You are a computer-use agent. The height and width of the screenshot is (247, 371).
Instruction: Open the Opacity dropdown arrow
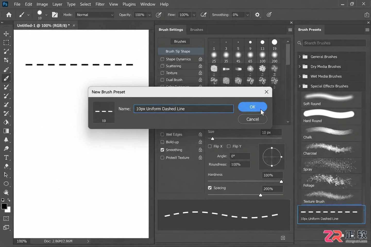pyautogui.click(x=149, y=15)
